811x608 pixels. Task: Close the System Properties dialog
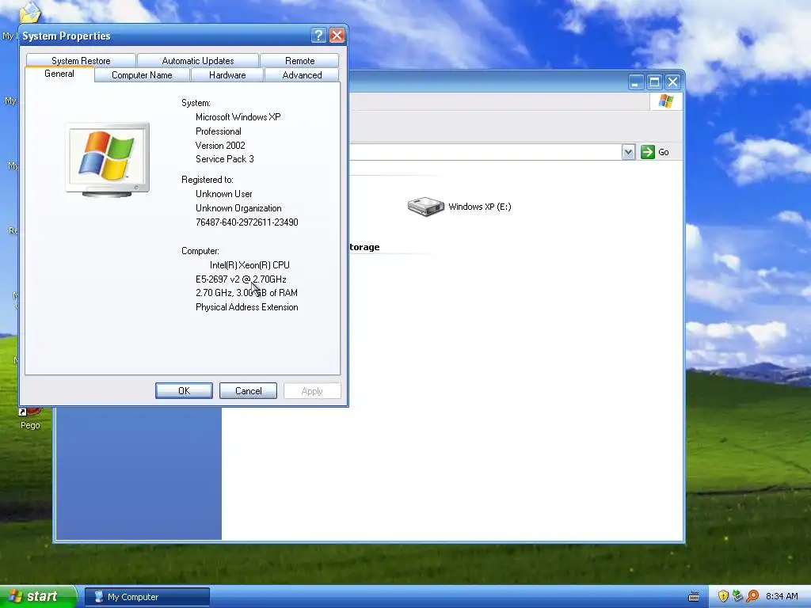click(x=337, y=35)
